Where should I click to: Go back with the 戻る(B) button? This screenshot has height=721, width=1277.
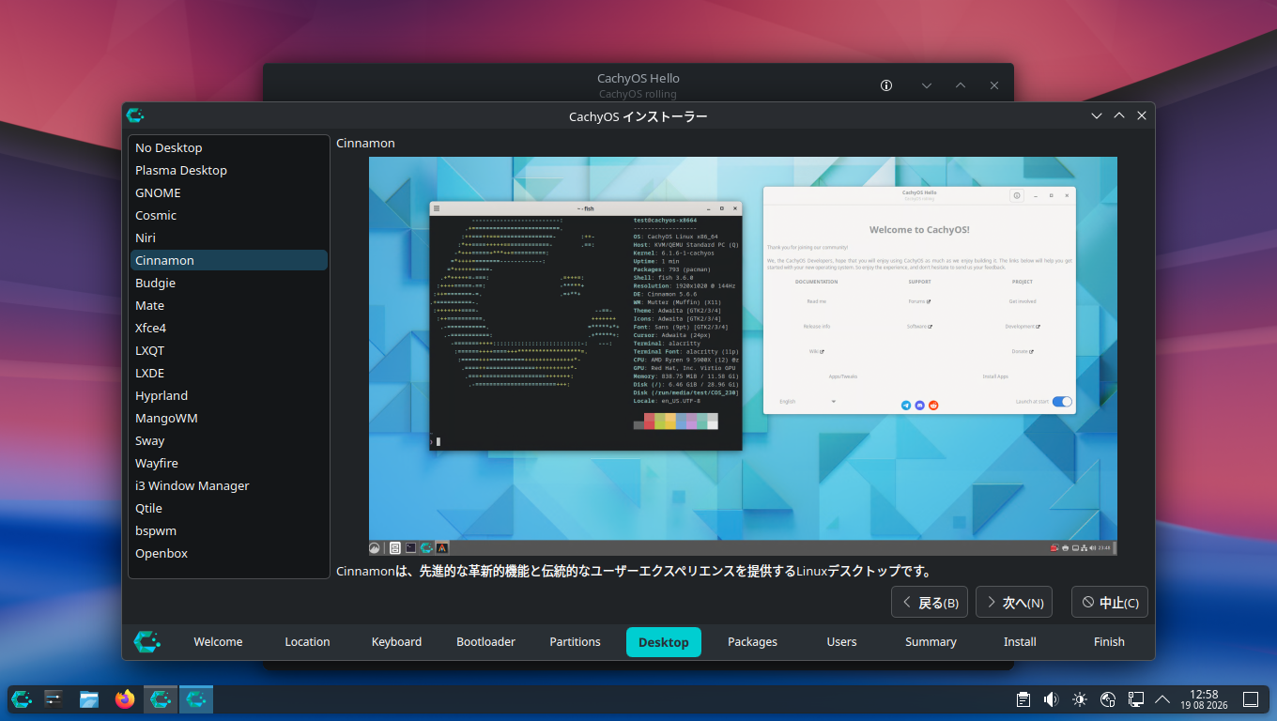(x=930, y=603)
